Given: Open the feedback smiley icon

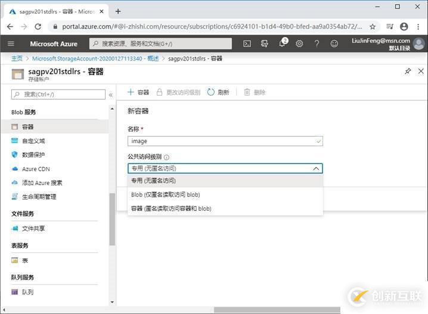Looking at the screenshot, I should tap(334, 44).
